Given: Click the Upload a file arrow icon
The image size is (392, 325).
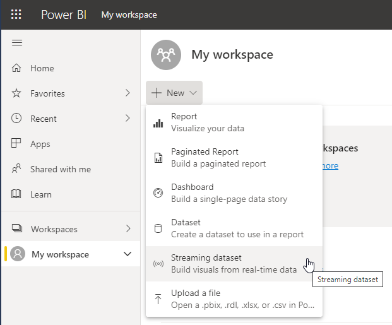Looking at the screenshot, I should (x=158, y=299).
